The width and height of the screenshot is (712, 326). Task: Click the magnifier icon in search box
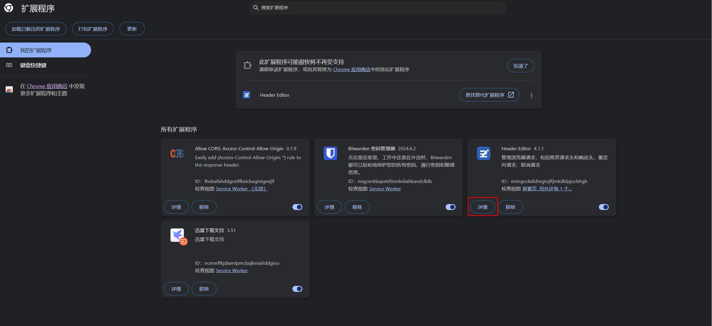click(256, 8)
